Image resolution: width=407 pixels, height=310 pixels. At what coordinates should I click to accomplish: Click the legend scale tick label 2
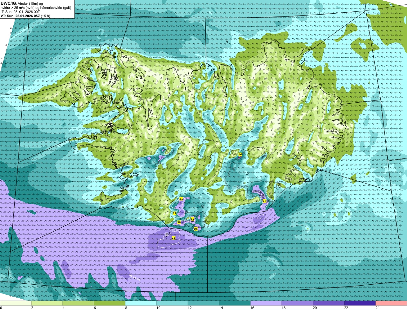32,308
